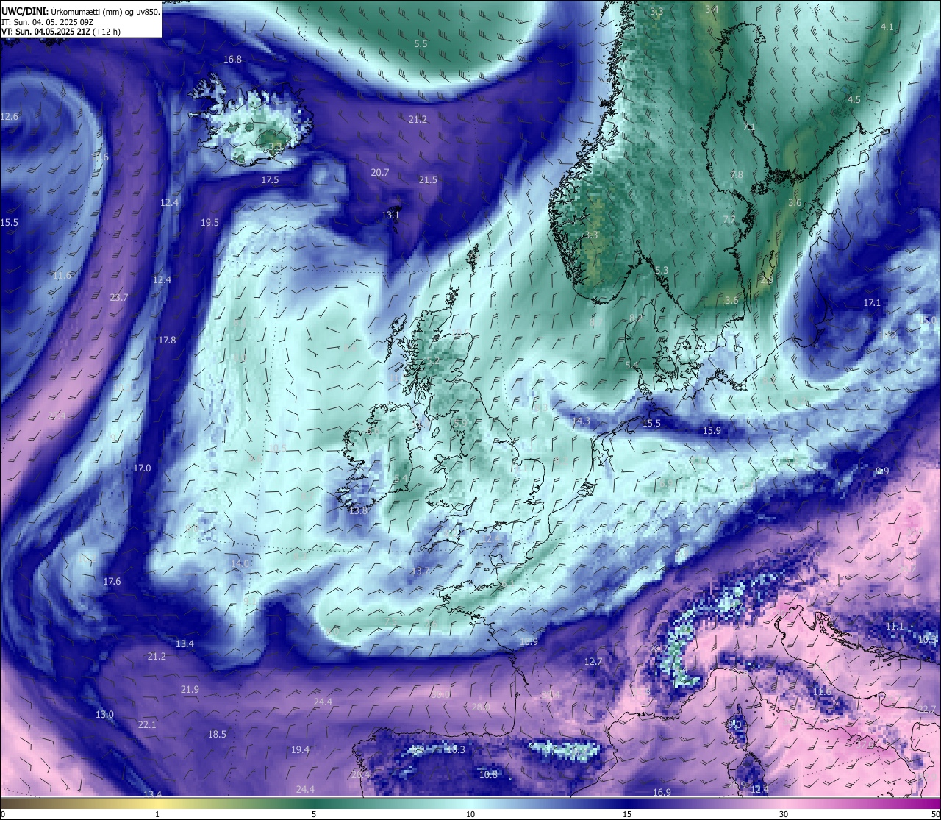Click the 'UWC/DINI: Úrkomumætti (mm) og uv850.' title
Image resolution: width=941 pixels, height=820 pixels.
coord(80,11)
